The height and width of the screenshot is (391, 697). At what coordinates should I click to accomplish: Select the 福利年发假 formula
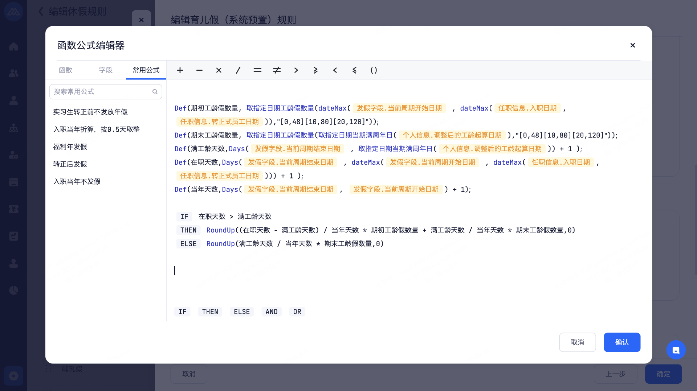70,147
